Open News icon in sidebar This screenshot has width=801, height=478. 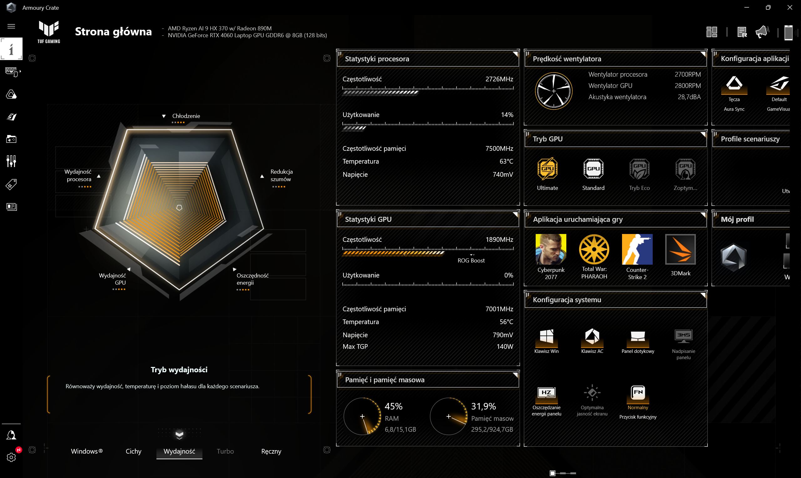click(x=11, y=206)
